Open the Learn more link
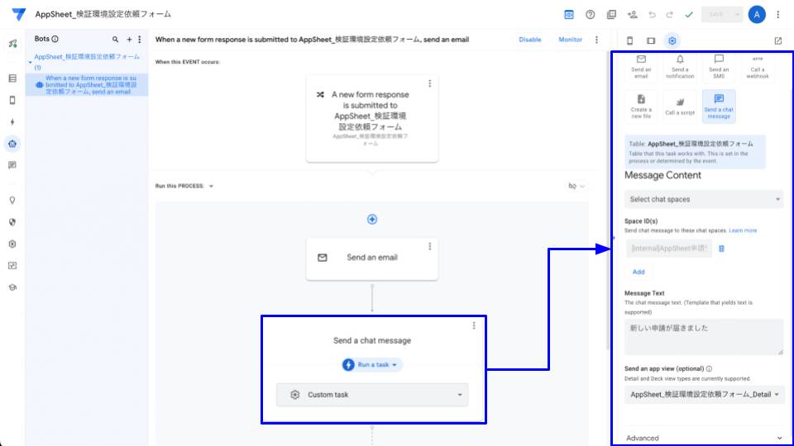Viewport: 794px width, 446px height. [743, 230]
